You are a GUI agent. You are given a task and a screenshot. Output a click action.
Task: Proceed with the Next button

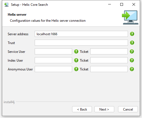[104, 109]
